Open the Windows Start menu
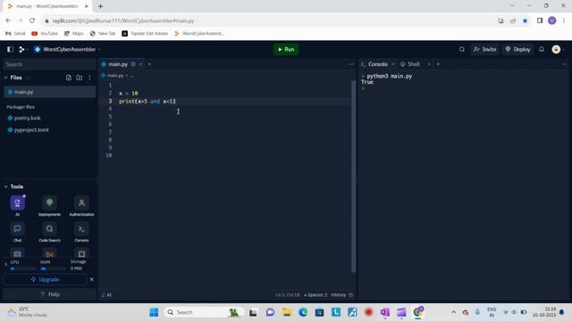The height and width of the screenshot is (321, 572). coord(154,312)
